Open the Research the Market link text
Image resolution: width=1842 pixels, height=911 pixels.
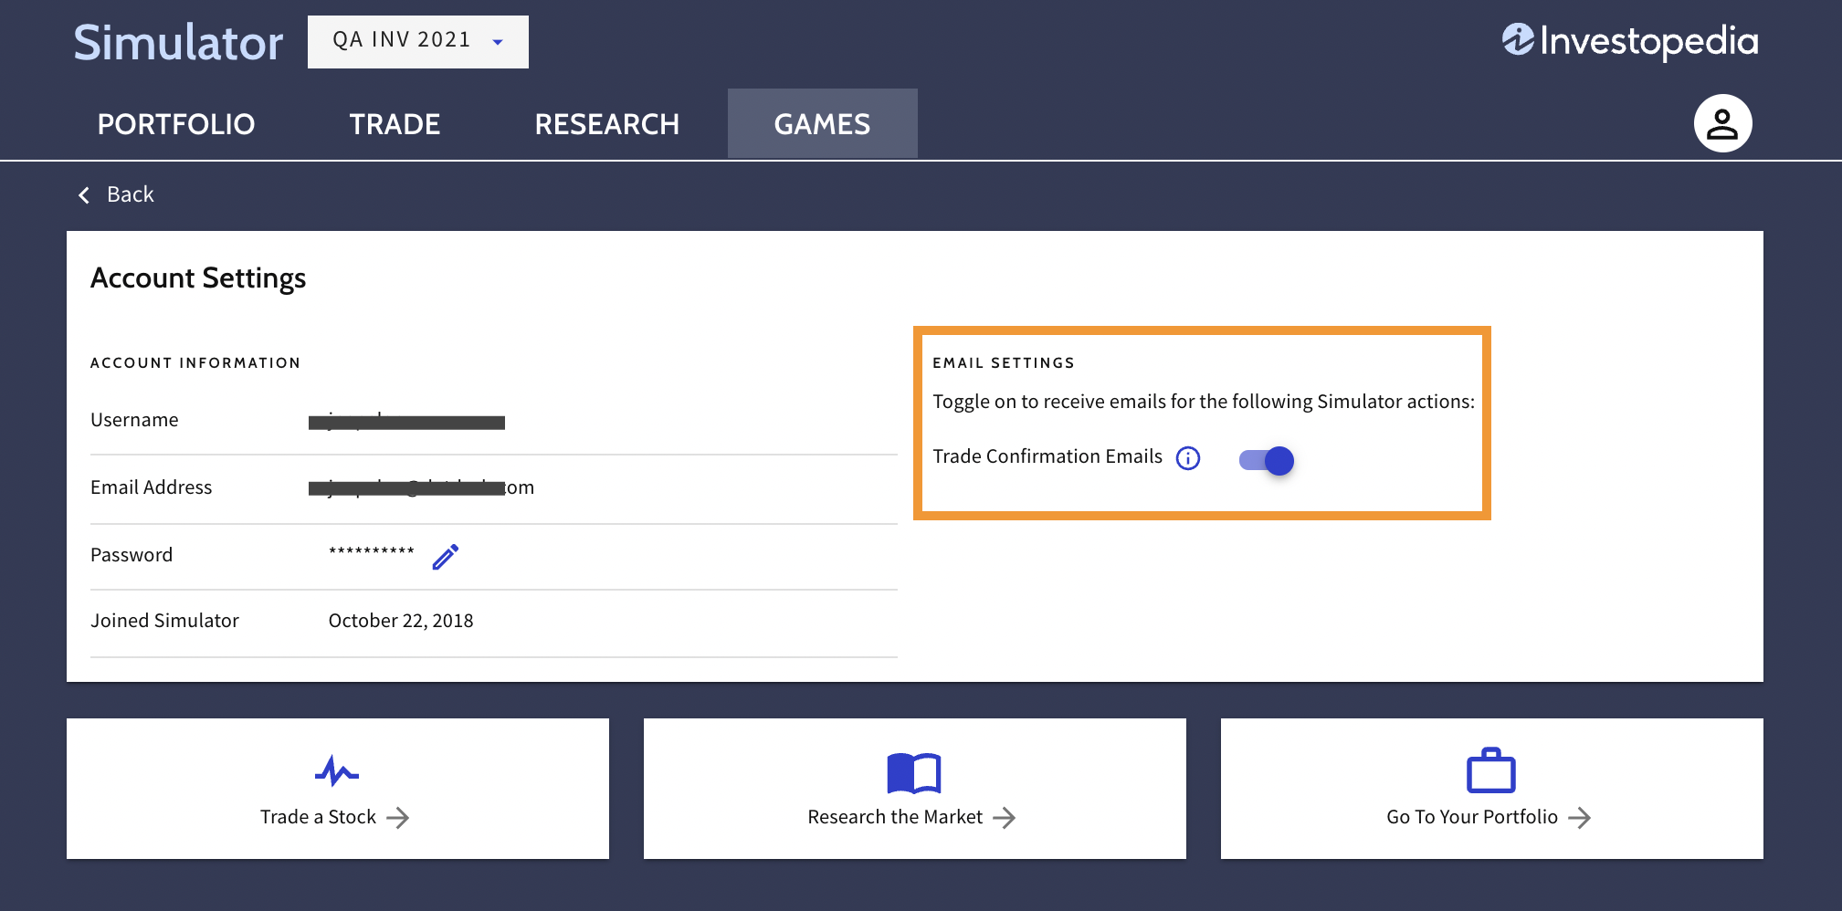[x=895, y=817]
